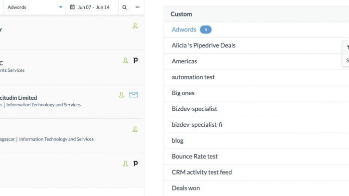
Task: Click the person icon in the citudin Limited row
Action: pyautogui.click(x=121, y=95)
